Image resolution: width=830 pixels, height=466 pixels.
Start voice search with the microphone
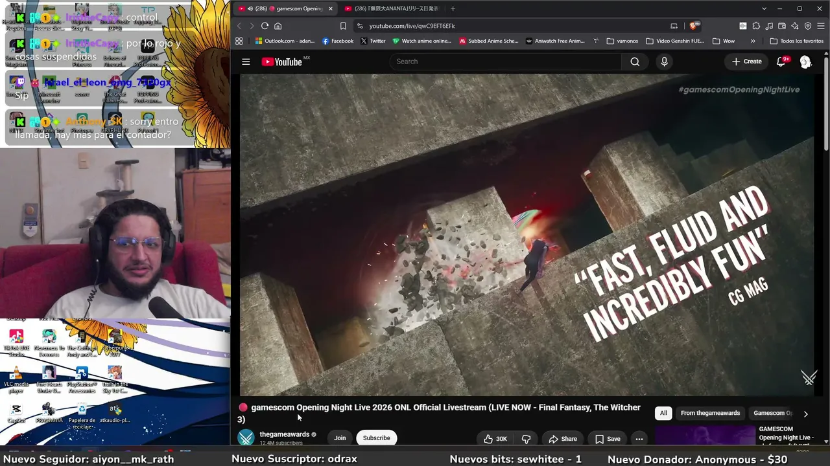coord(664,61)
